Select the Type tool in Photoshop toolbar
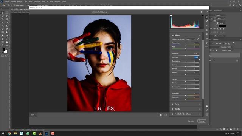The height and width of the screenshot is (136, 242). pos(3,39)
